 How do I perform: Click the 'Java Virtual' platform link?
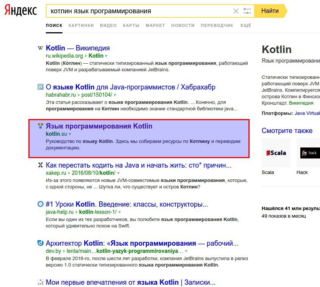[x=307, y=113]
